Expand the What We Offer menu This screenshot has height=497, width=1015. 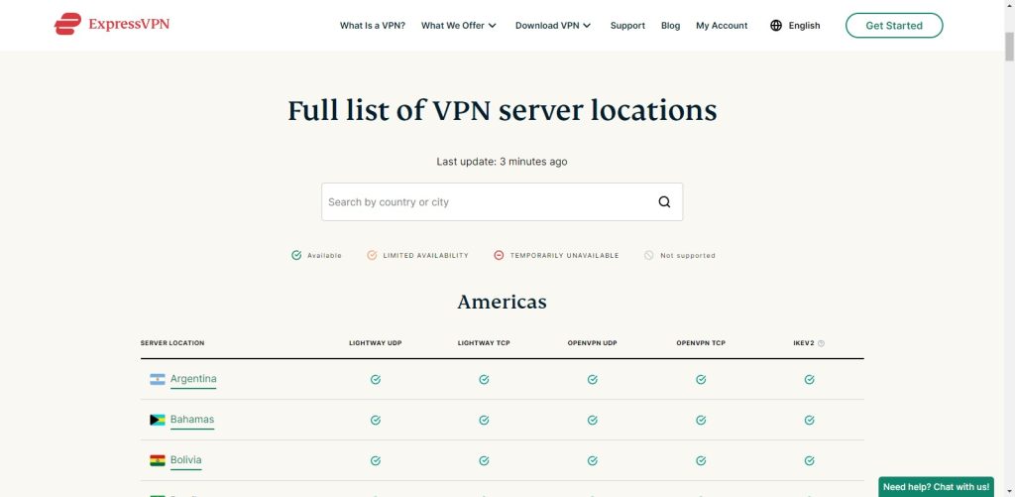[x=459, y=26]
